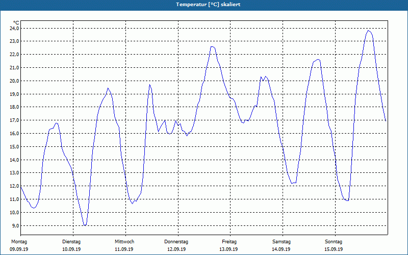The height and width of the screenshot is (255, 408).
Task: Click the Freitag day label
Action: 229,242
